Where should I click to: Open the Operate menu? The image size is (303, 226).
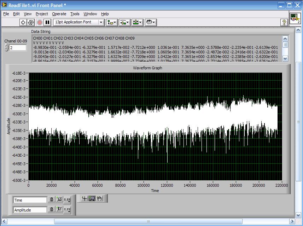[x=59, y=14]
